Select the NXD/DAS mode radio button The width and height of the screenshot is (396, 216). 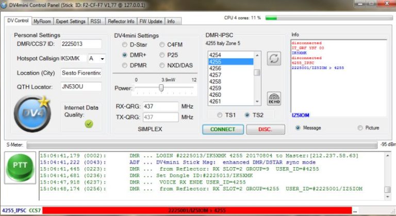point(162,65)
